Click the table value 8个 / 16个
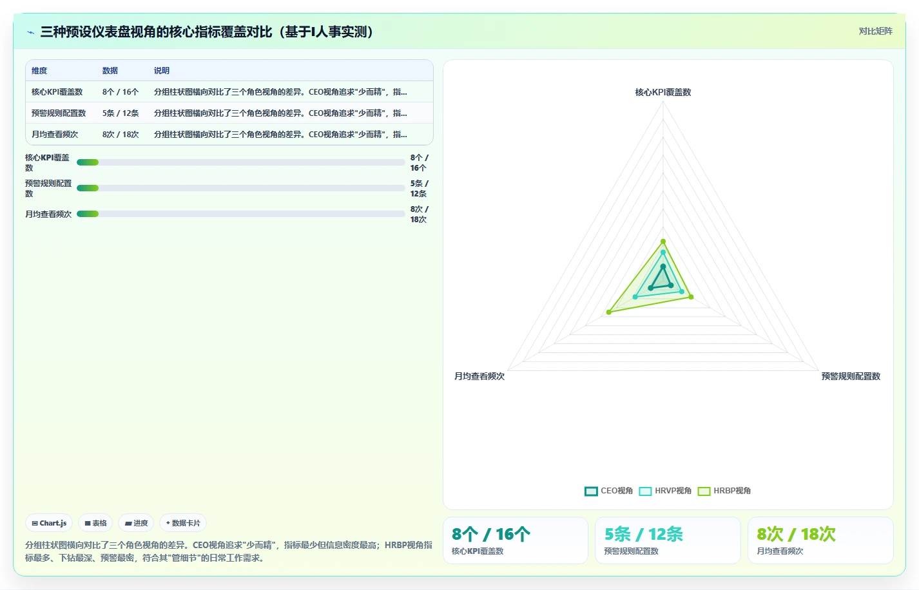The image size is (919, 590). tap(121, 92)
